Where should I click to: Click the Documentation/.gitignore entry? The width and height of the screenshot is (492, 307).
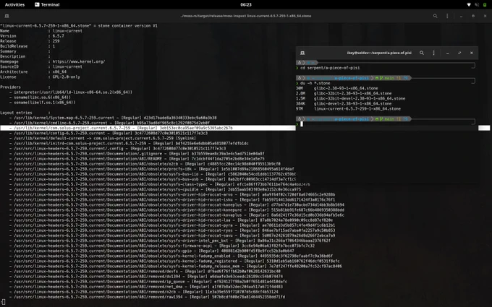pos(137,154)
